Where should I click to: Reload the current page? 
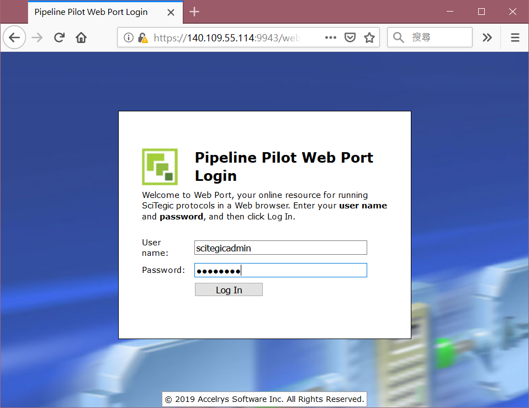click(x=60, y=37)
